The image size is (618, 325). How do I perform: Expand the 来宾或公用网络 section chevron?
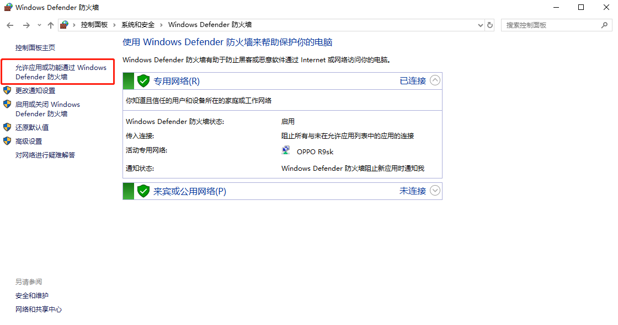click(x=435, y=191)
